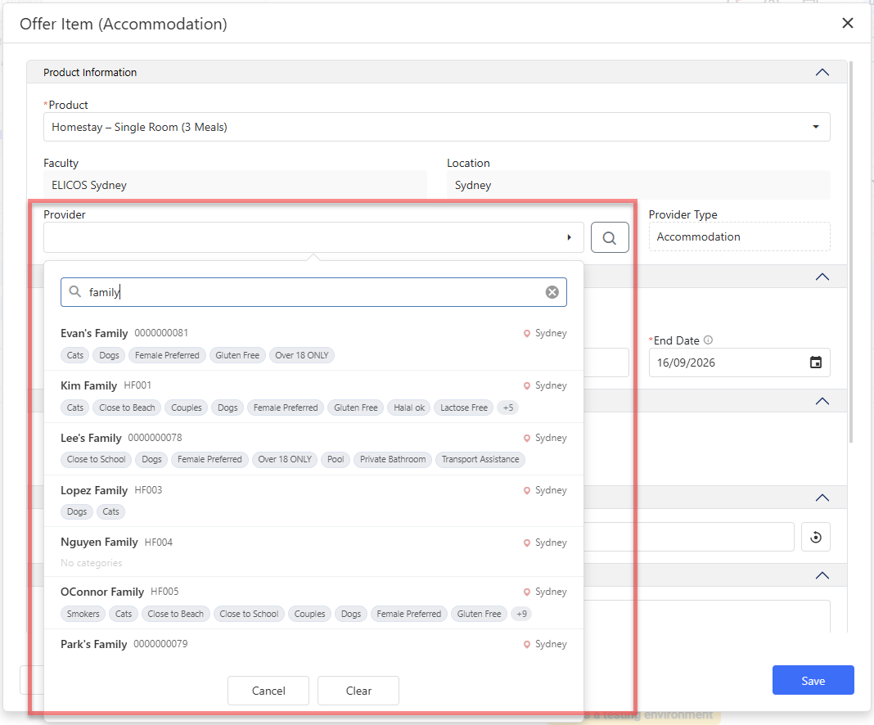This screenshot has width=874, height=725.
Task: Click the Location field Sydney
Action: tap(639, 185)
